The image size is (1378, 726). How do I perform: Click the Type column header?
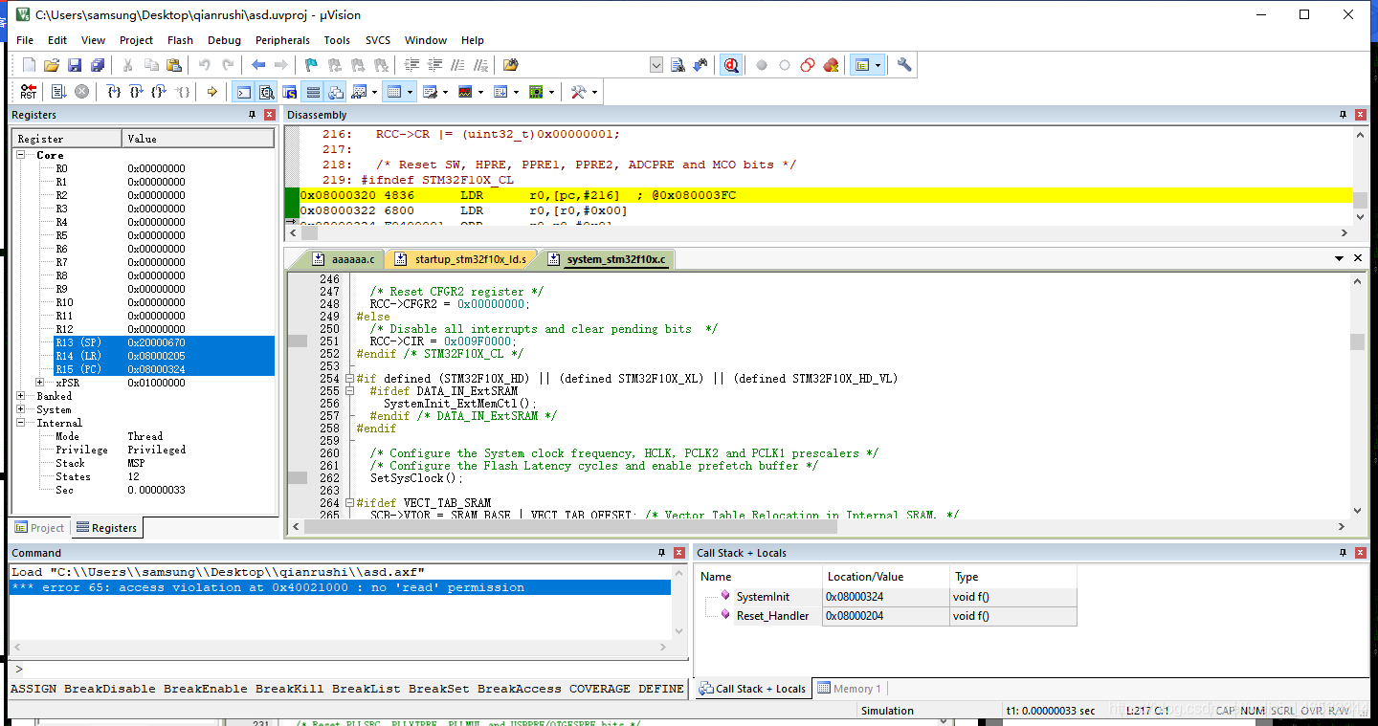pos(1013,577)
